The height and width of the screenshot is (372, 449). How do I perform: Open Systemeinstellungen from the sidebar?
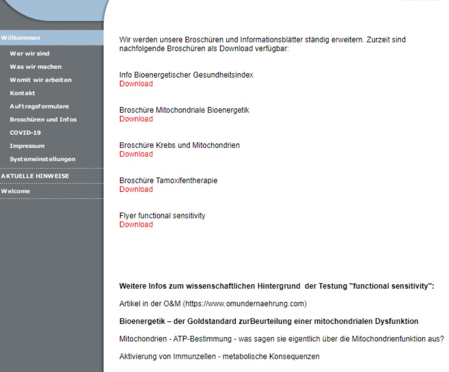tap(42, 159)
